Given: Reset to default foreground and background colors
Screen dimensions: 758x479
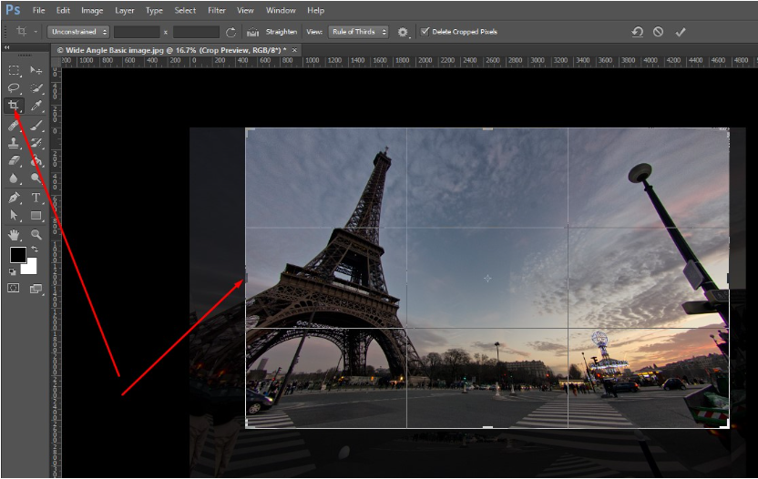Looking at the screenshot, I should [x=12, y=272].
